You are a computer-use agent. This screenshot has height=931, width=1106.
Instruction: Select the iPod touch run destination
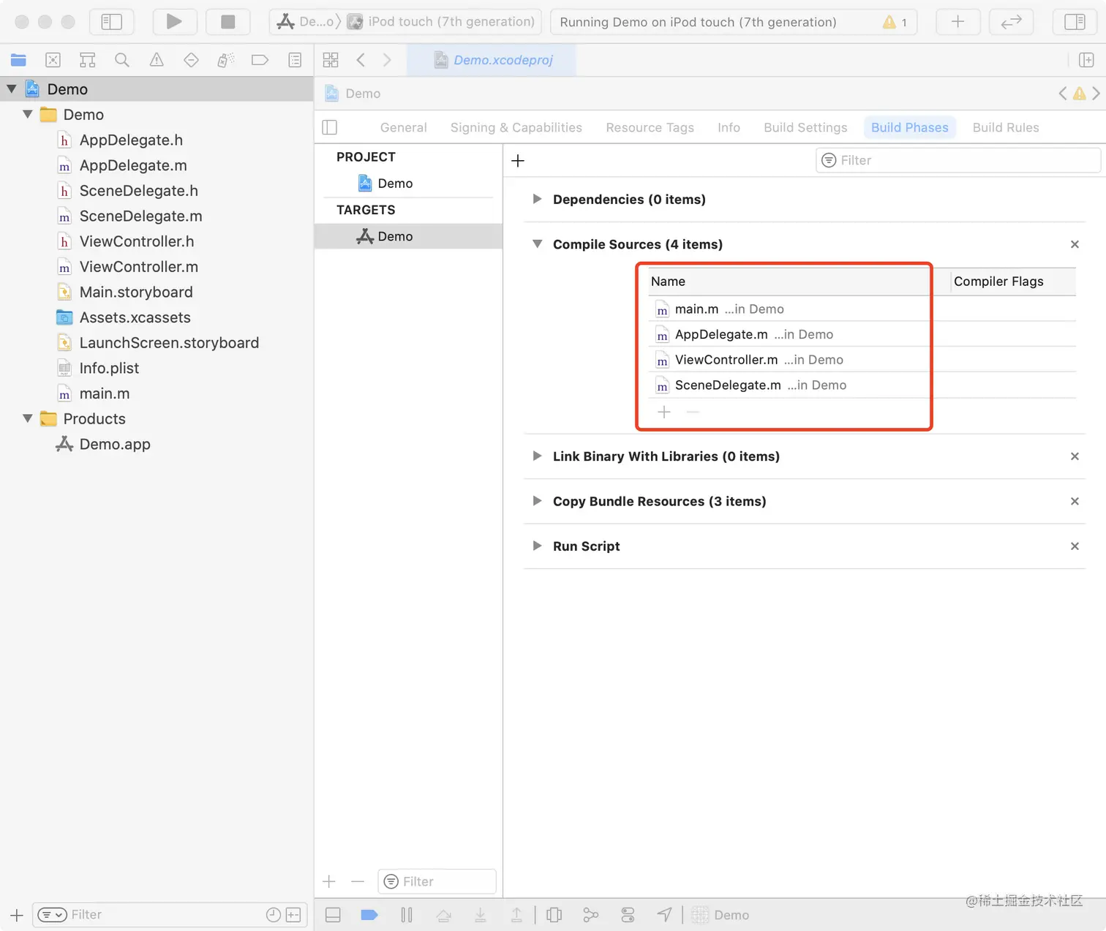click(x=442, y=22)
